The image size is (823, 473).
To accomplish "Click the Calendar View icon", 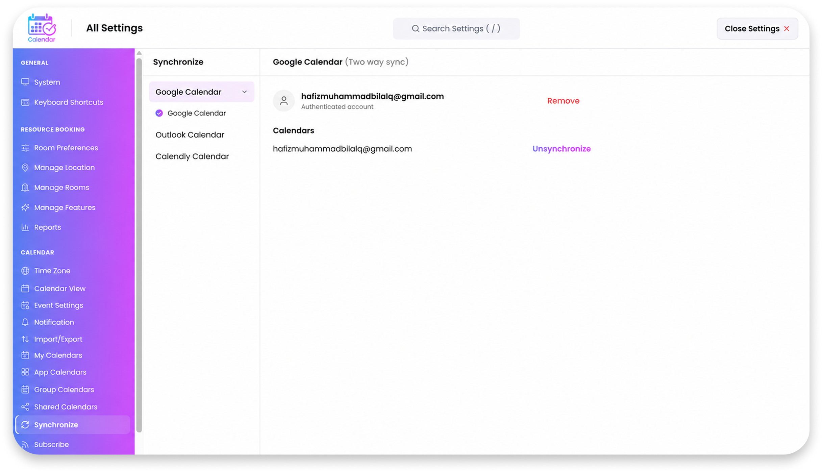I will [x=25, y=289].
